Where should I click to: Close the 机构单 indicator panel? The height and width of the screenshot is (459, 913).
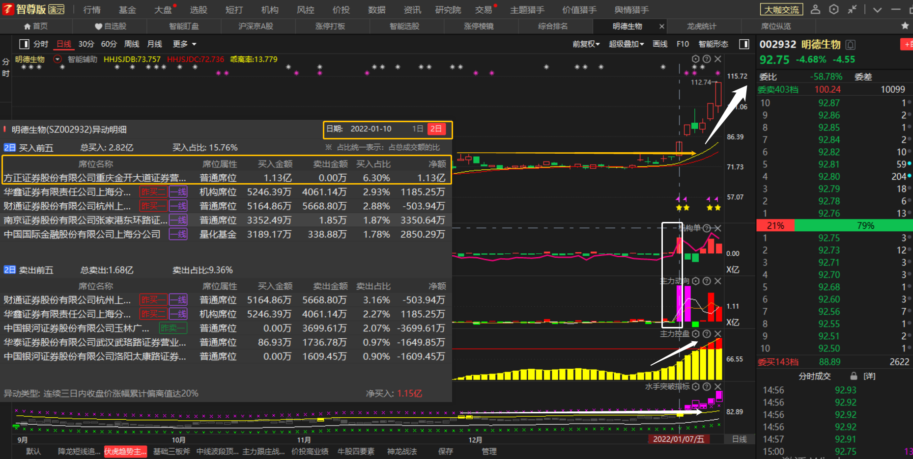[x=718, y=228]
